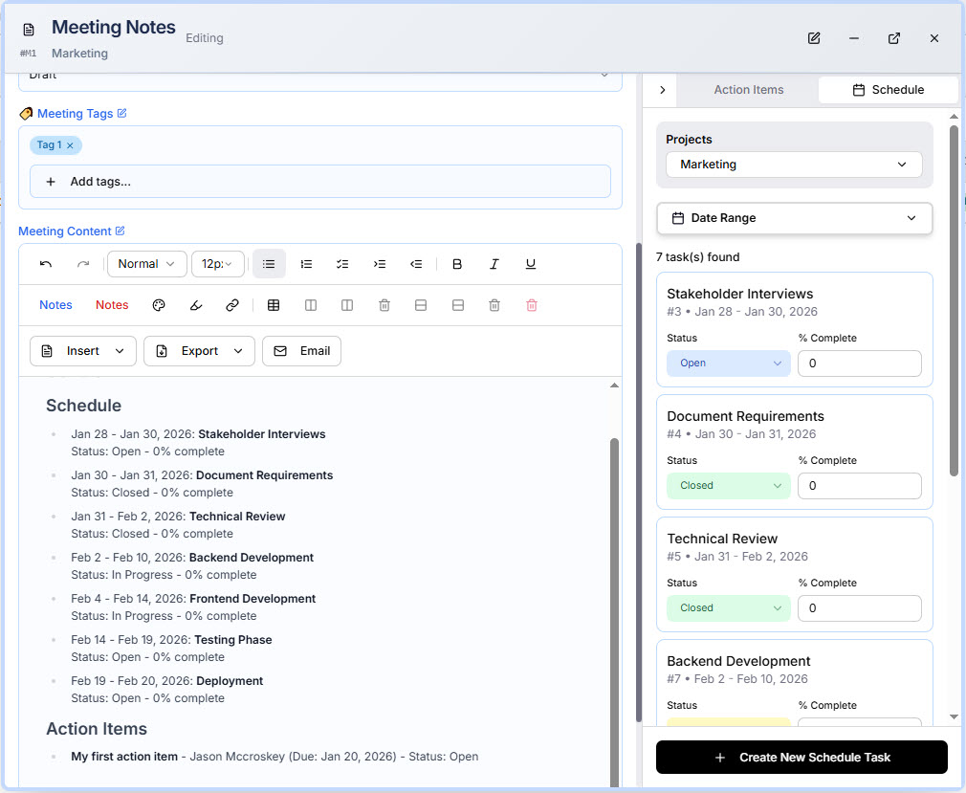Toggle the checklist formatting option
The width and height of the screenshot is (966, 793).
342,263
